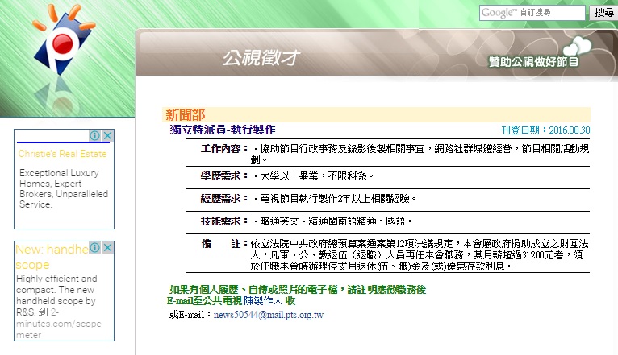Open the Christie's Real Estate ad link
The image size is (618, 355).
(x=62, y=154)
